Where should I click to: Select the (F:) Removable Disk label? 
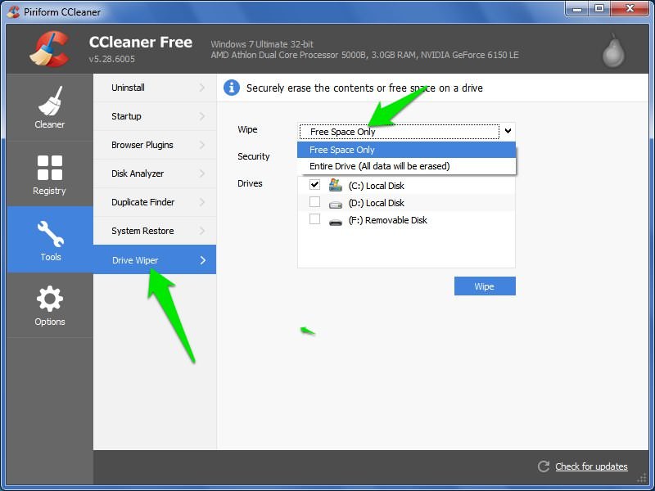click(387, 220)
